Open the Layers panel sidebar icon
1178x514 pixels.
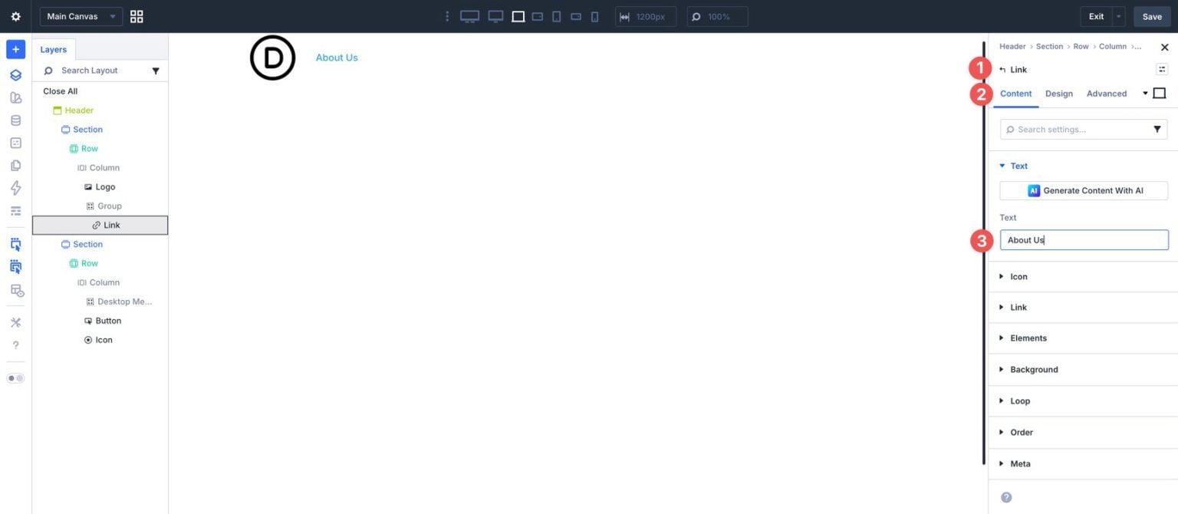point(15,75)
